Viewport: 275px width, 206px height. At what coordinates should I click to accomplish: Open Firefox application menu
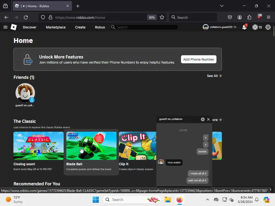pyautogui.click(x=269, y=17)
